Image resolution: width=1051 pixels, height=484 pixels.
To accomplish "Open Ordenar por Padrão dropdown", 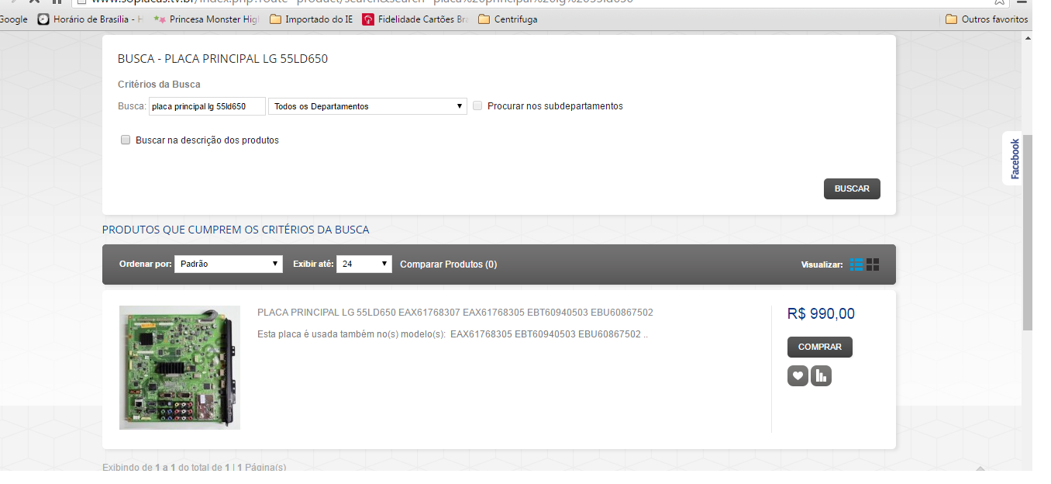I will pyautogui.click(x=229, y=264).
